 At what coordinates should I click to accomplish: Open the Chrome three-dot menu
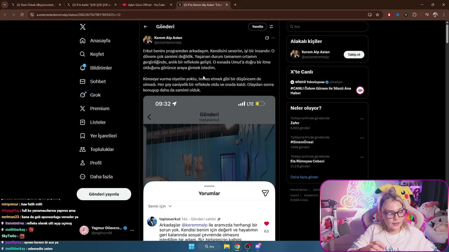[x=443, y=15]
